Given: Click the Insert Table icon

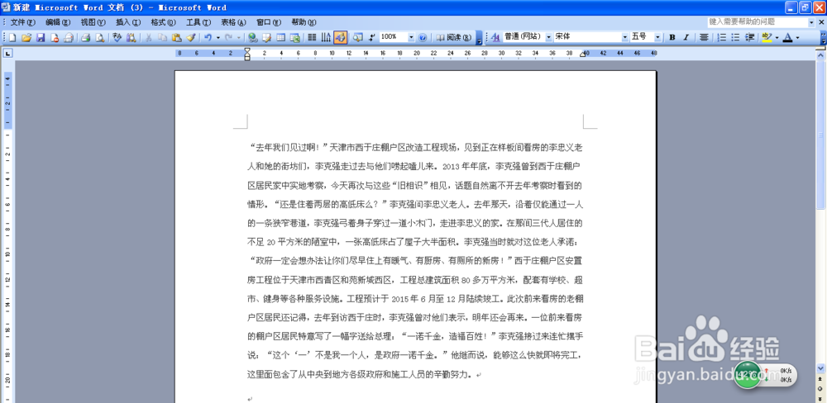Looking at the screenshot, I should click(280, 37).
